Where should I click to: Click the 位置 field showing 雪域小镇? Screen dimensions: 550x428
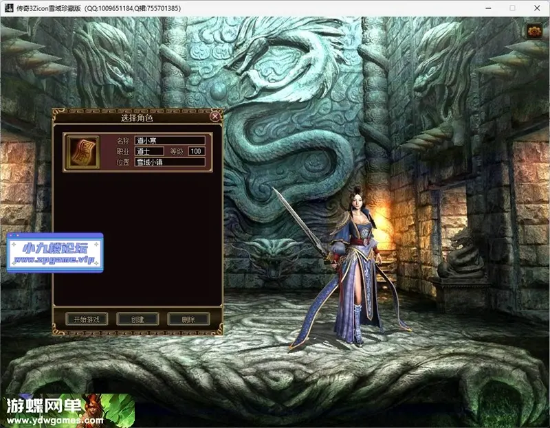pos(170,162)
